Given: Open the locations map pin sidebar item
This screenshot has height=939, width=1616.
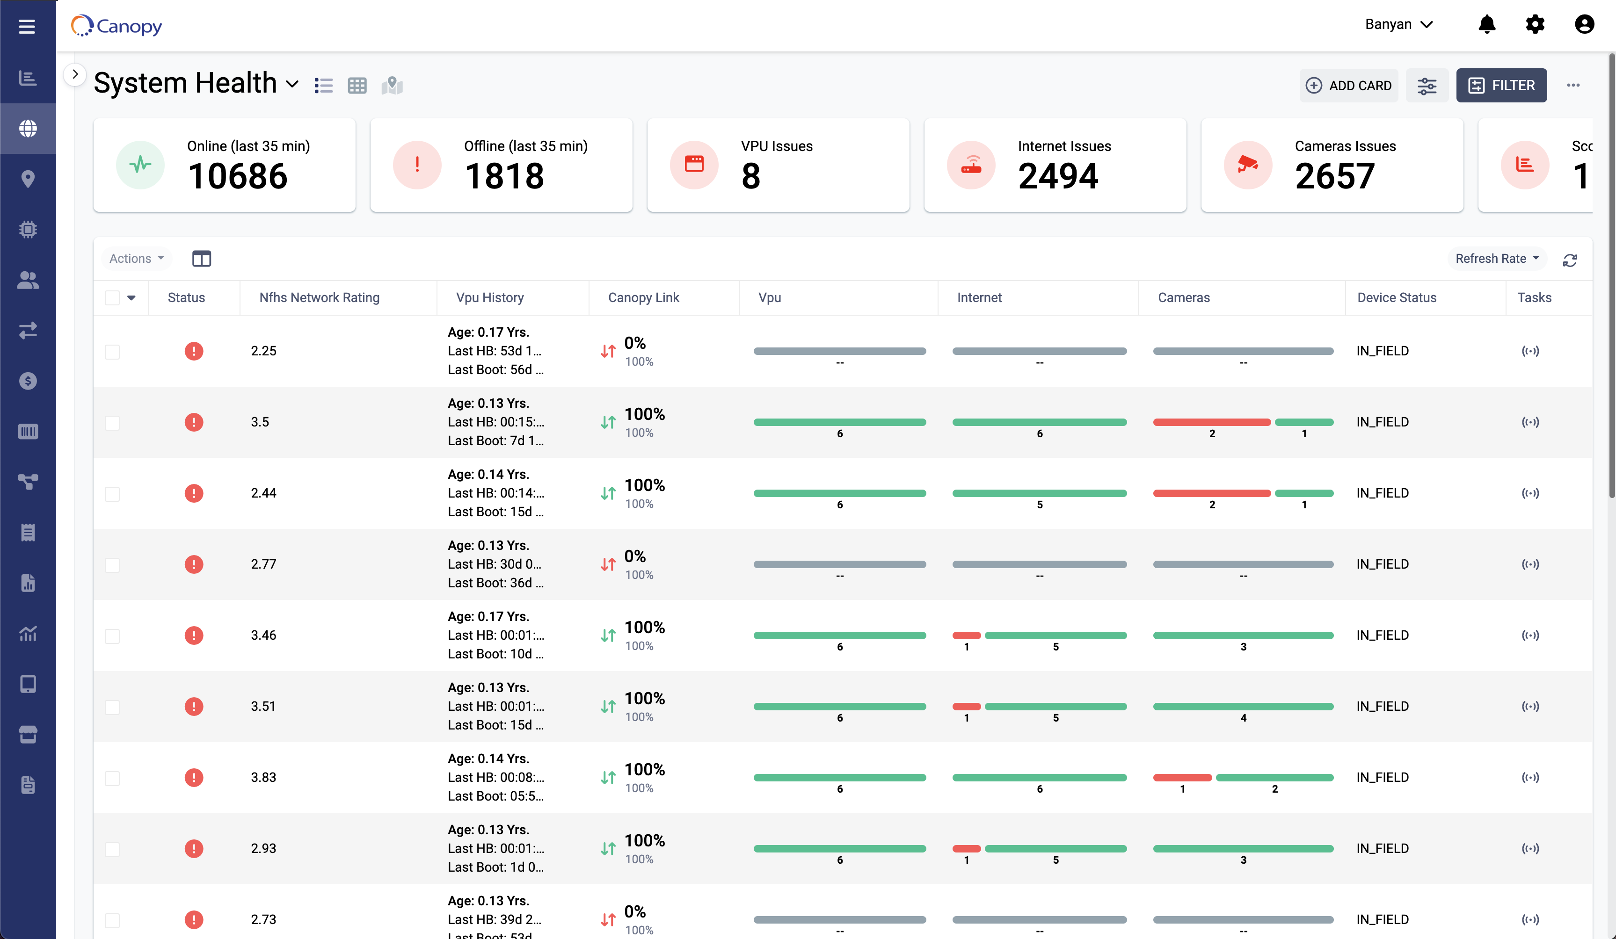Looking at the screenshot, I should click(28, 179).
